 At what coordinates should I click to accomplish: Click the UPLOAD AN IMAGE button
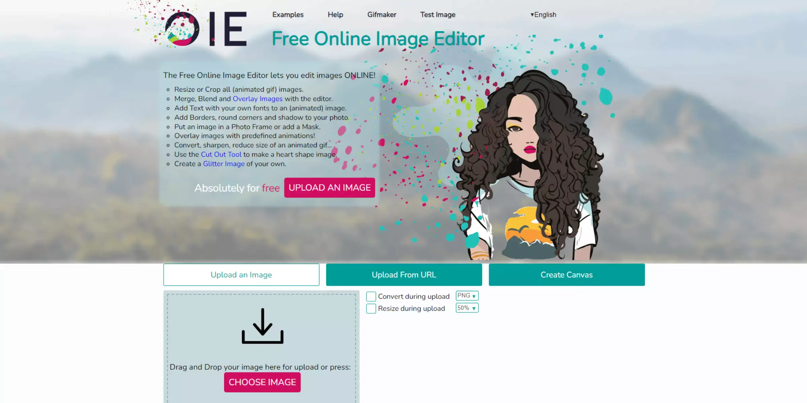click(330, 188)
